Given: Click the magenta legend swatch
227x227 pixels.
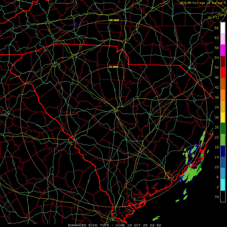Looking at the screenshot, I should pos(223,50).
